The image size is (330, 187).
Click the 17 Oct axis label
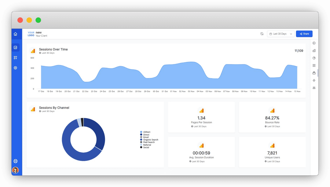[x=41, y=92]
